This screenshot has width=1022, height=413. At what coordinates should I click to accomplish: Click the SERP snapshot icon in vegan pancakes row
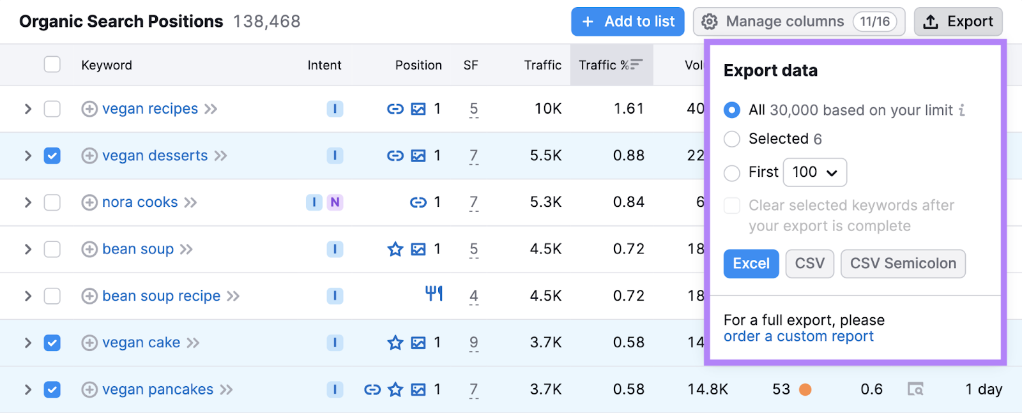point(915,389)
